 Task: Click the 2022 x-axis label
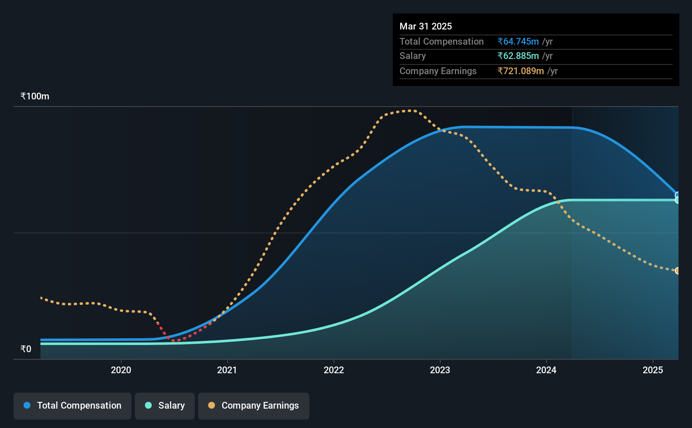point(334,370)
